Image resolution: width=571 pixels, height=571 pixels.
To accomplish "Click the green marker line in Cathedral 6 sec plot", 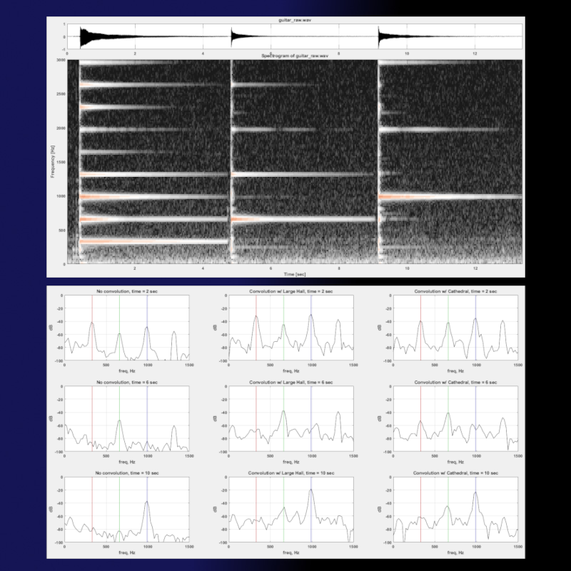I will point(448,419).
